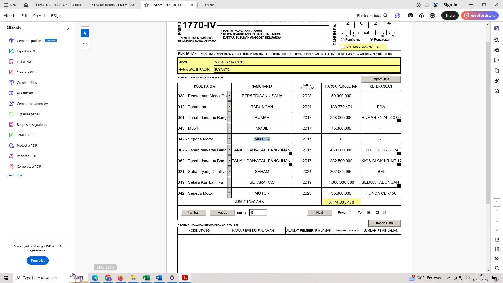Open the 031 - Saham yang Dibeli dropdown
The image size is (503, 283).
pos(229,171)
